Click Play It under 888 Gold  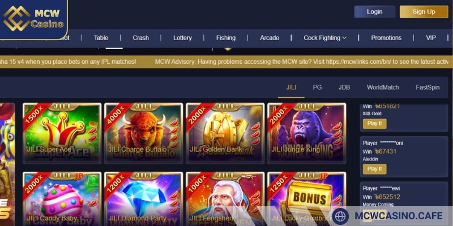tap(374, 123)
